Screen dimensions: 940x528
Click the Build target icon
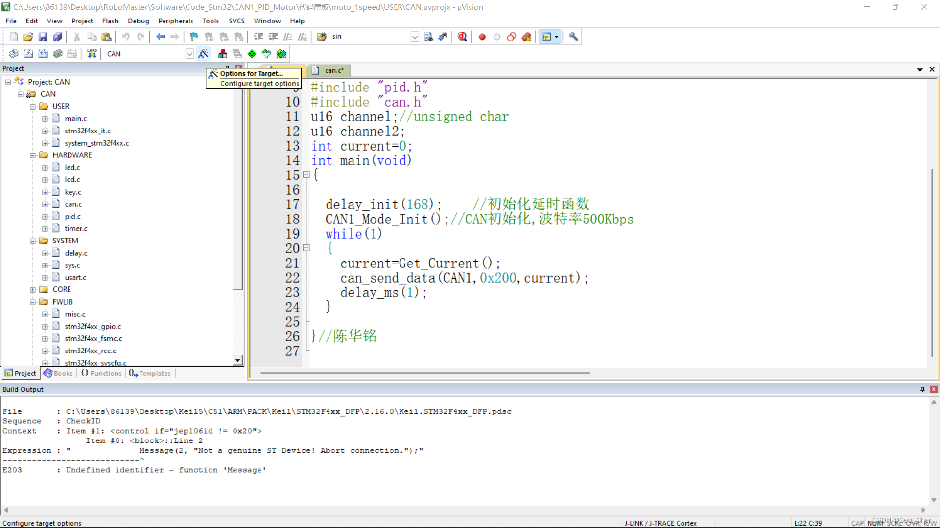point(28,54)
